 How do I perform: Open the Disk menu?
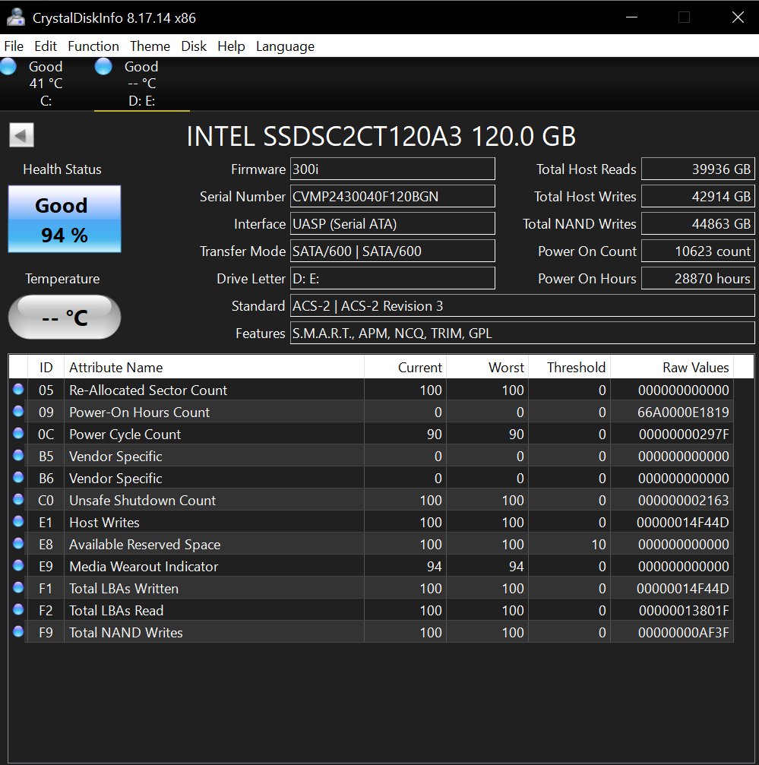[194, 46]
